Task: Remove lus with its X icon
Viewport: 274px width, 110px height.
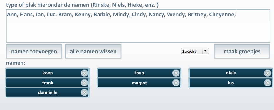Action: click(268, 83)
